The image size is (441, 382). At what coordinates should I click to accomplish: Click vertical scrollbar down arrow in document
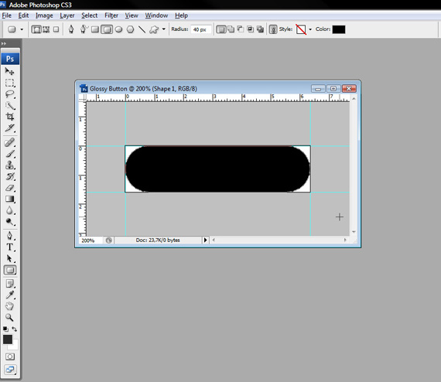pyautogui.click(x=354, y=232)
